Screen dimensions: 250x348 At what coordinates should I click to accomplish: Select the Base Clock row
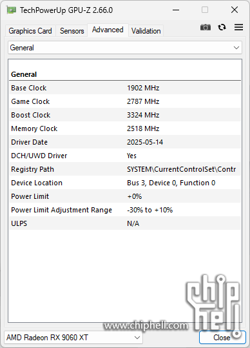(x=125, y=88)
